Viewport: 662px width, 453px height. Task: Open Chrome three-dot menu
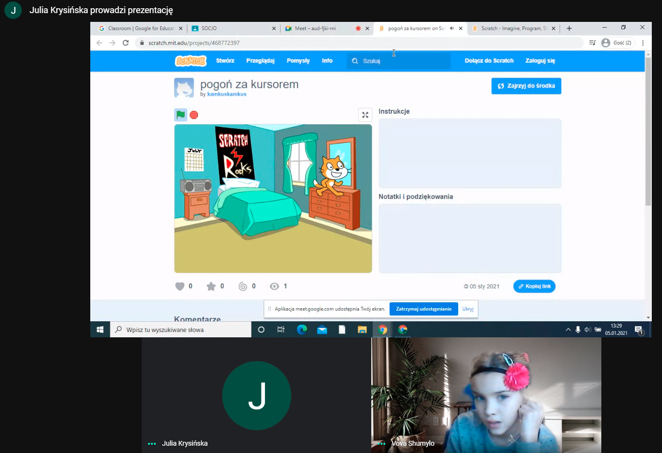pos(643,43)
